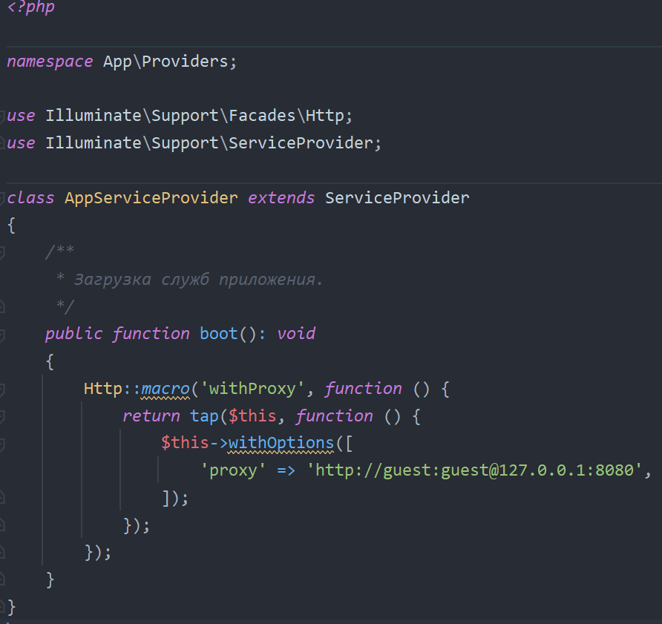The image size is (662, 624).
Task: Click "function" on the return tap line
Action: click(334, 416)
